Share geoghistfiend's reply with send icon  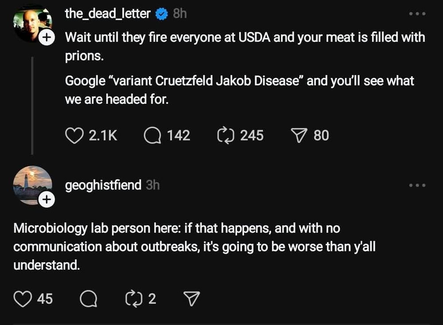(191, 299)
